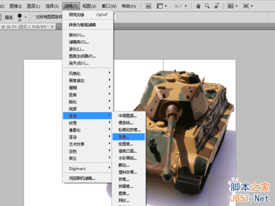Click the highlighted 素描 submenu entry

coord(87,116)
